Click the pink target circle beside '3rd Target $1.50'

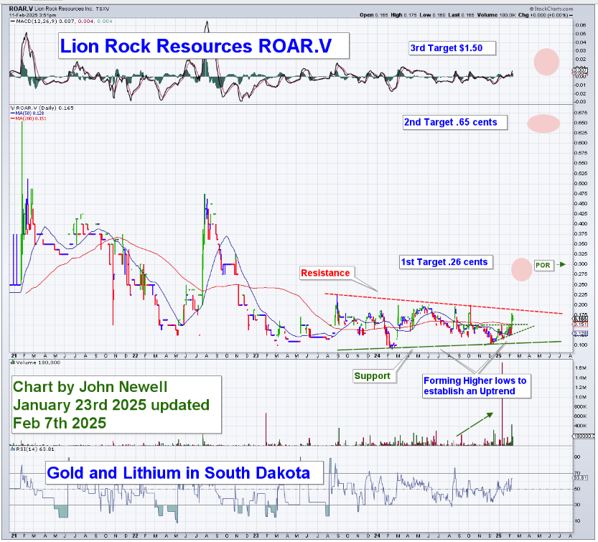tap(546, 62)
